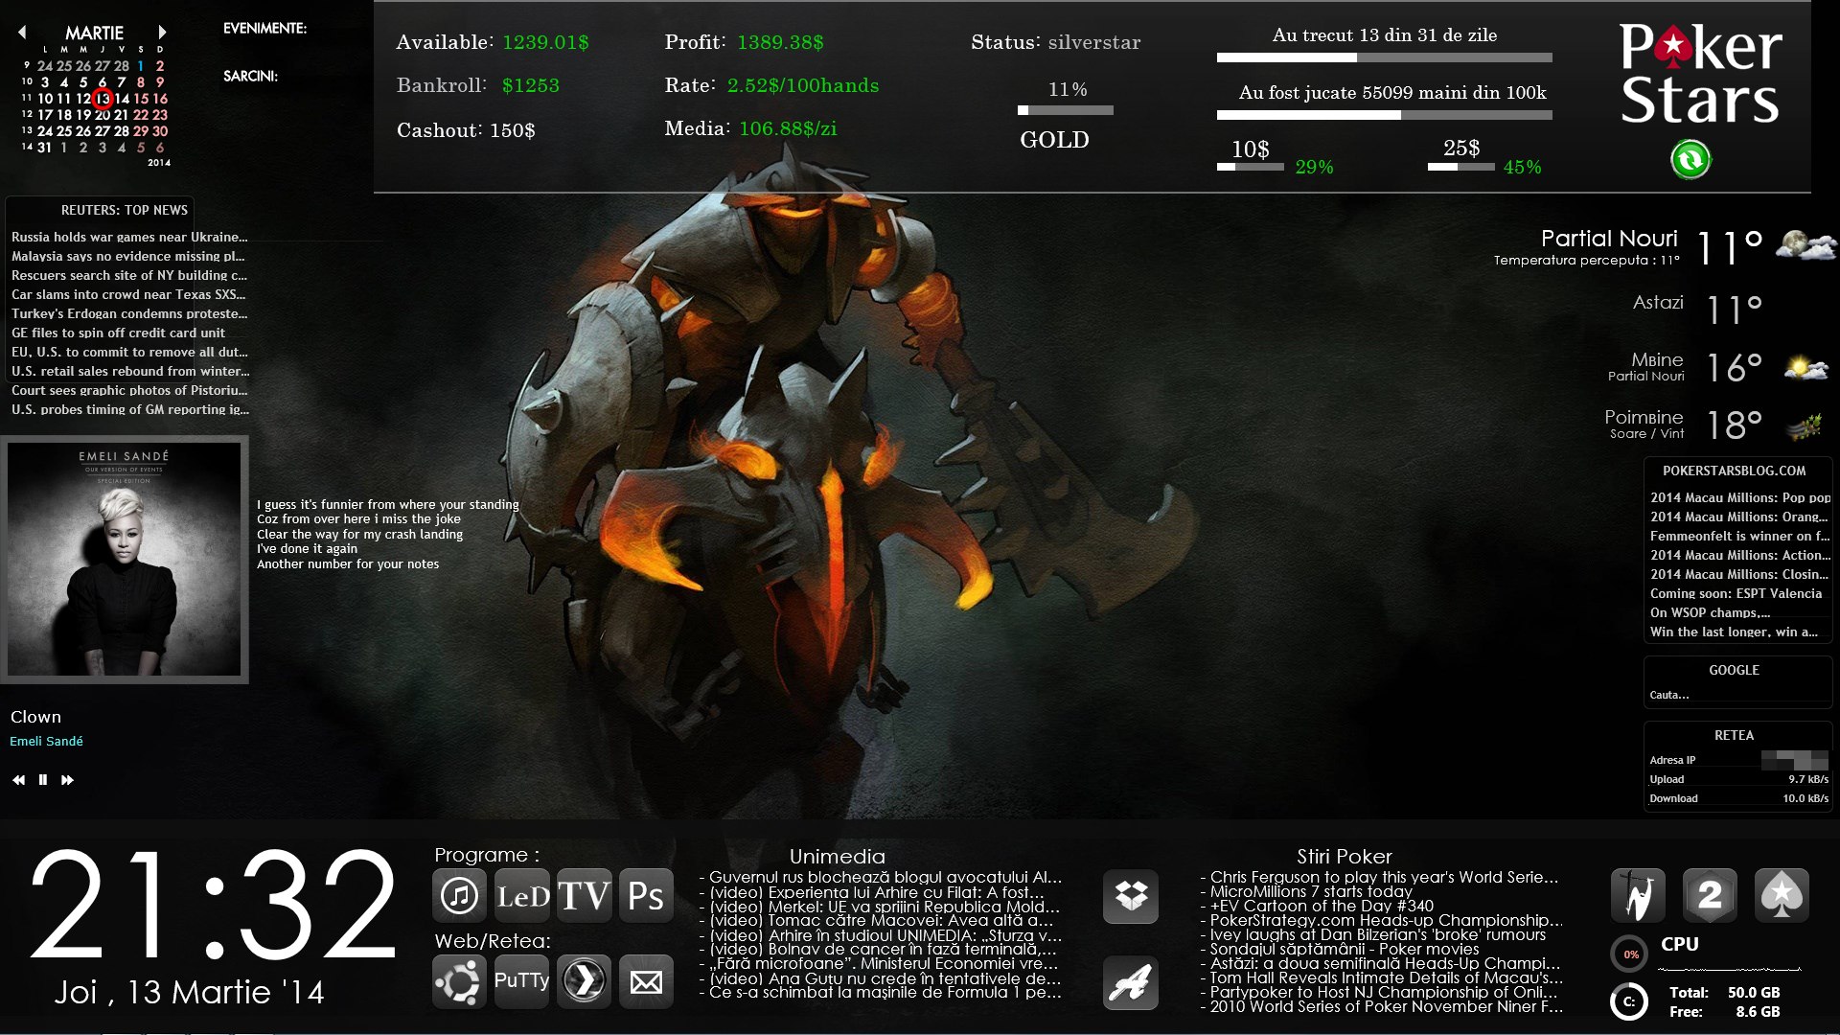Open poker news 'Ivey laughs at Dan Bilzerian's broke rumours'
This screenshot has width=1840, height=1035.
[x=1373, y=934]
